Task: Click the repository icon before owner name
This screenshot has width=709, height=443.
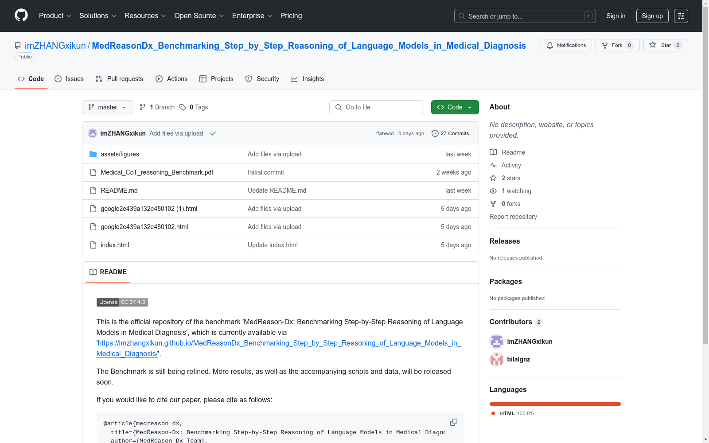Action: coord(18,46)
